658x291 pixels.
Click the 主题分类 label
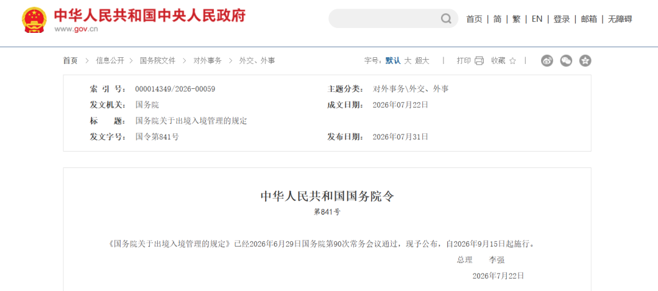pos(346,89)
